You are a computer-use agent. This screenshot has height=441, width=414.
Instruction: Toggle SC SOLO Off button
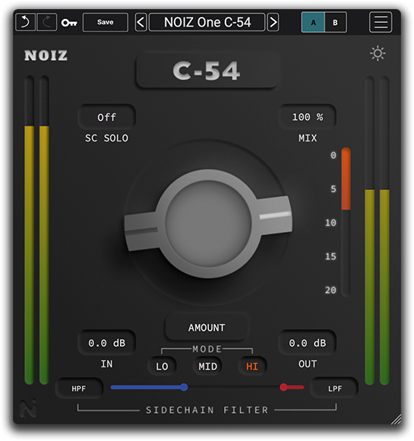pos(107,117)
